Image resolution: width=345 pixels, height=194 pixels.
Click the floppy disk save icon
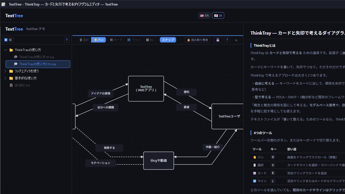(218, 40)
